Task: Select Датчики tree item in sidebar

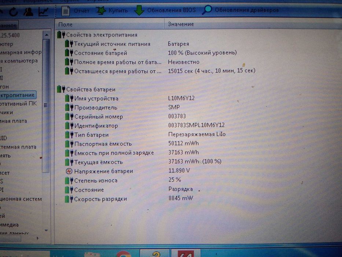Action: coord(7,113)
